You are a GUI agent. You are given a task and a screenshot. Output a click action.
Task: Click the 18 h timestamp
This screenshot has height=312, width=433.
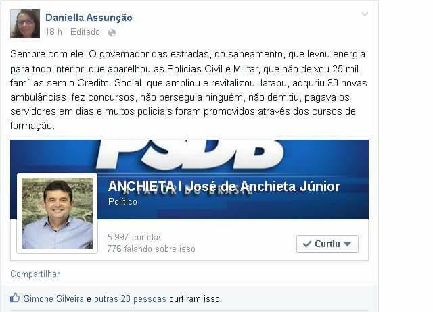(53, 32)
